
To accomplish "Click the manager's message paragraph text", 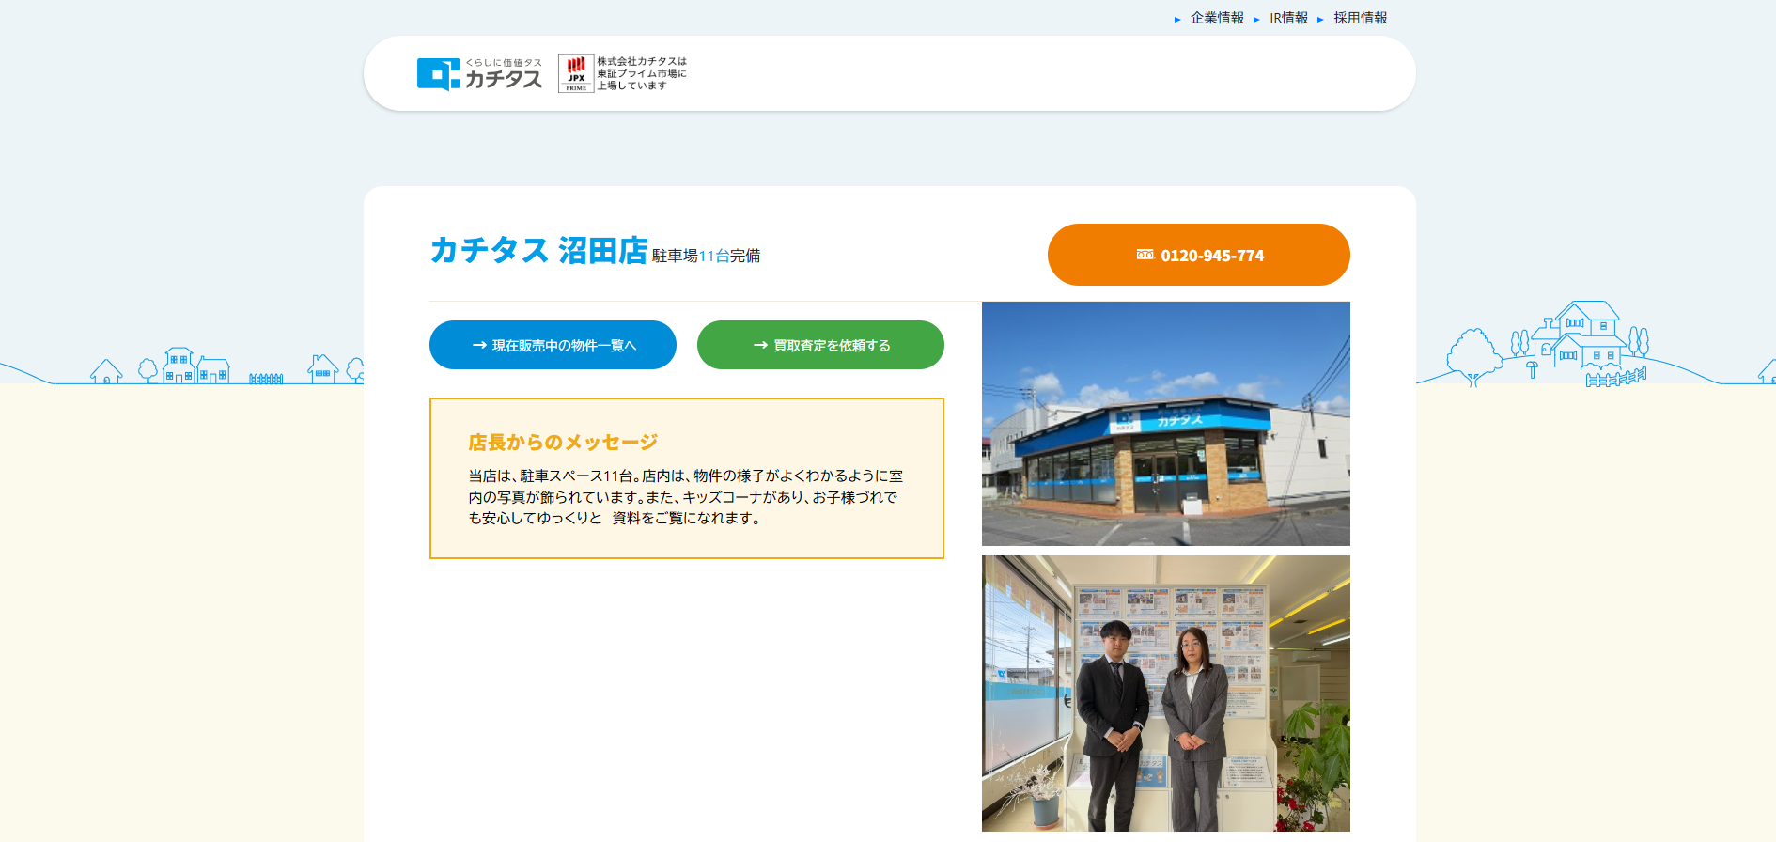I will [686, 497].
